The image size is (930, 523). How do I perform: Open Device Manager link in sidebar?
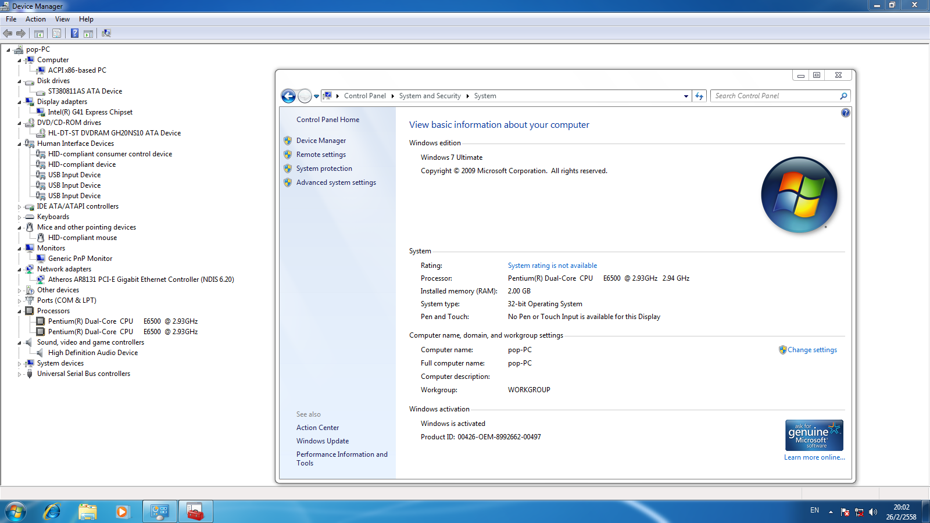321,141
